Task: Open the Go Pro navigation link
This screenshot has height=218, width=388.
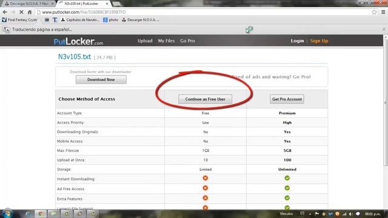Action: pos(187,41)
